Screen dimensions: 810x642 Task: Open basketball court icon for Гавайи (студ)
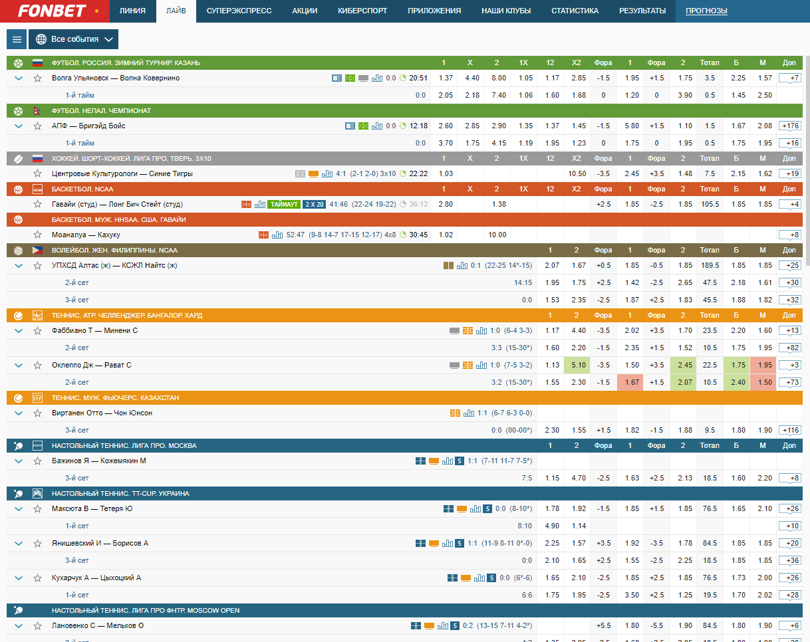coord(246,205)
